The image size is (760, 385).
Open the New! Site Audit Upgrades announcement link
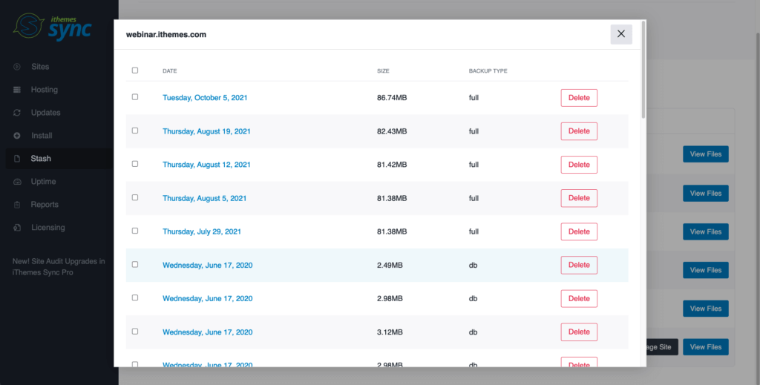point(59,267)
